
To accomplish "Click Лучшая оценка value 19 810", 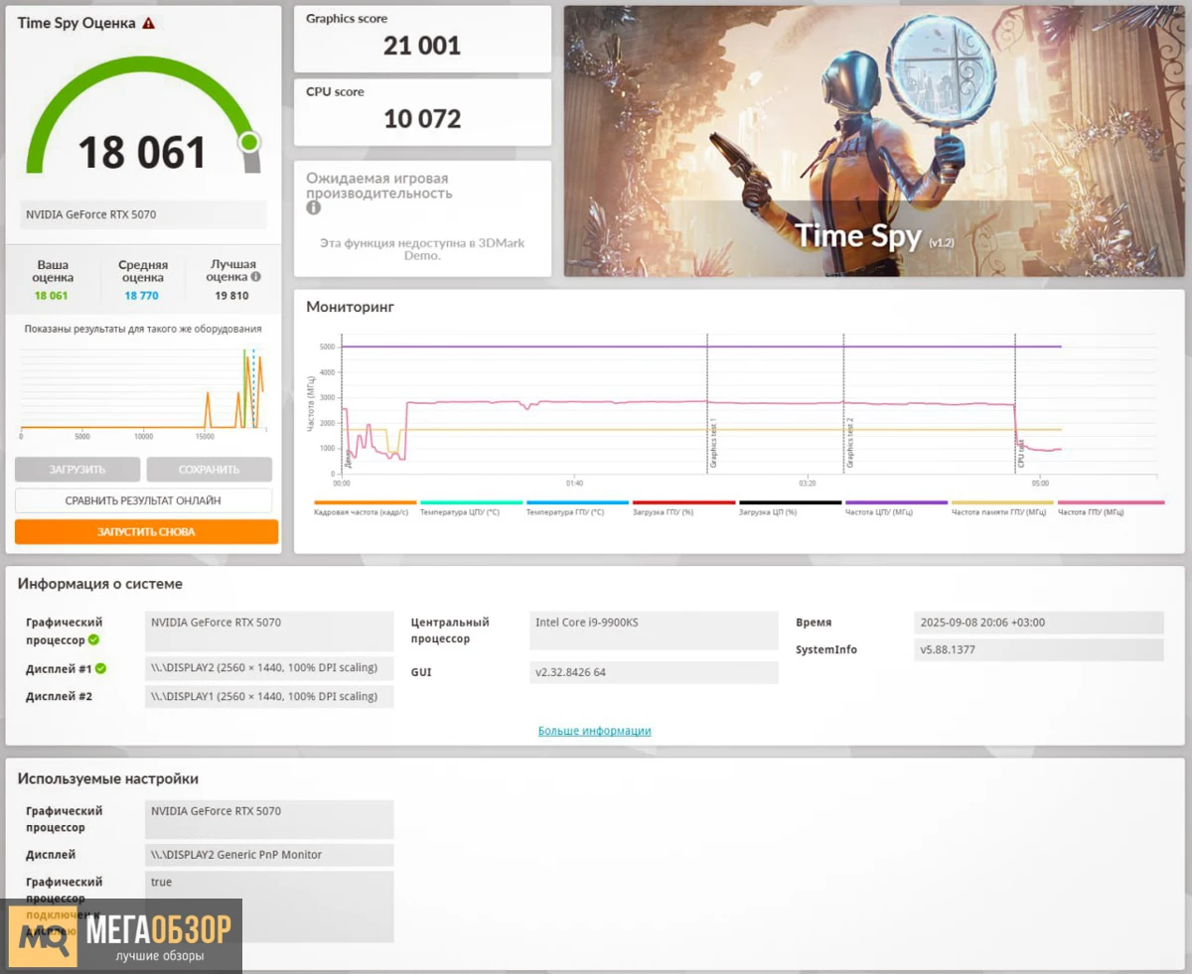I will [x=231, y=296].
